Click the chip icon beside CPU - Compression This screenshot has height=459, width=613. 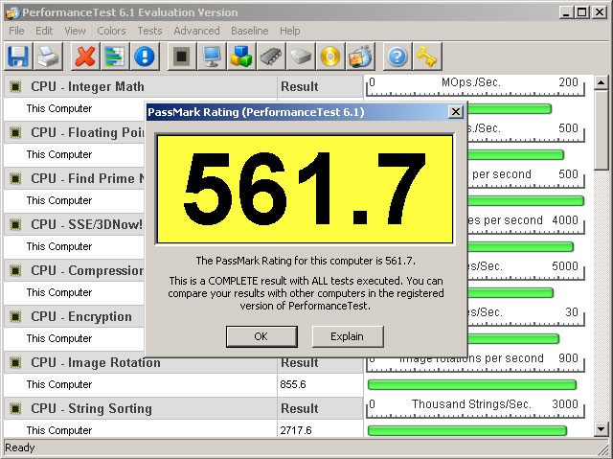[15, 270]
